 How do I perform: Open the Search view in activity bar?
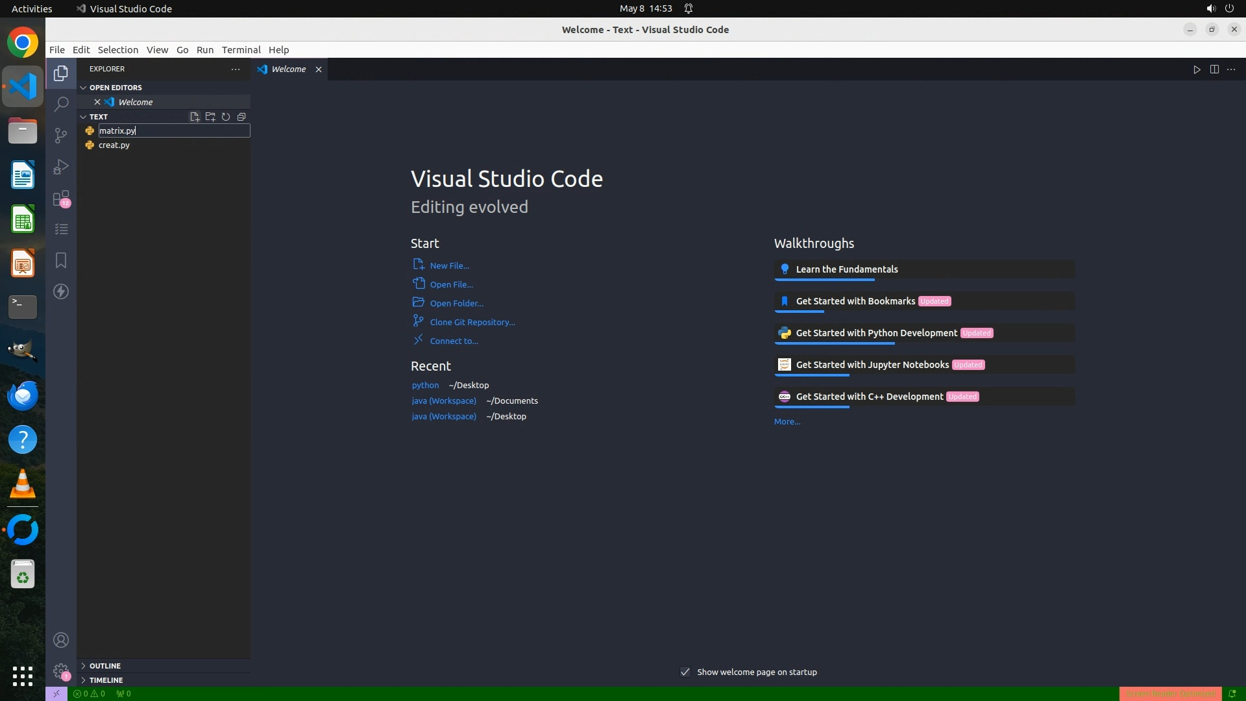point(61,104)
